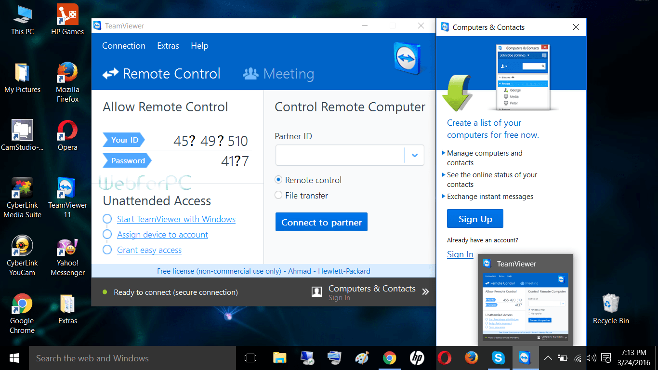Select the CamStudio desktop shortcut
Image resolution: width=658 pixels, height=370 pixels.
(22, 135)
